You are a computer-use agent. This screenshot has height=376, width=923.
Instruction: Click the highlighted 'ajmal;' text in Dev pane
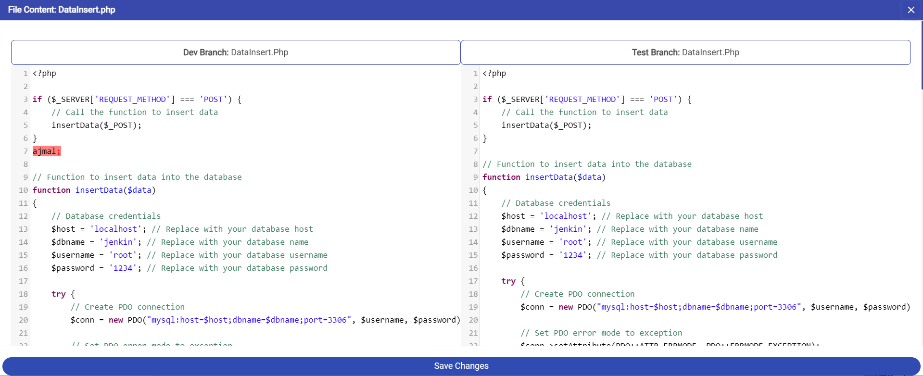click(46, 151)
